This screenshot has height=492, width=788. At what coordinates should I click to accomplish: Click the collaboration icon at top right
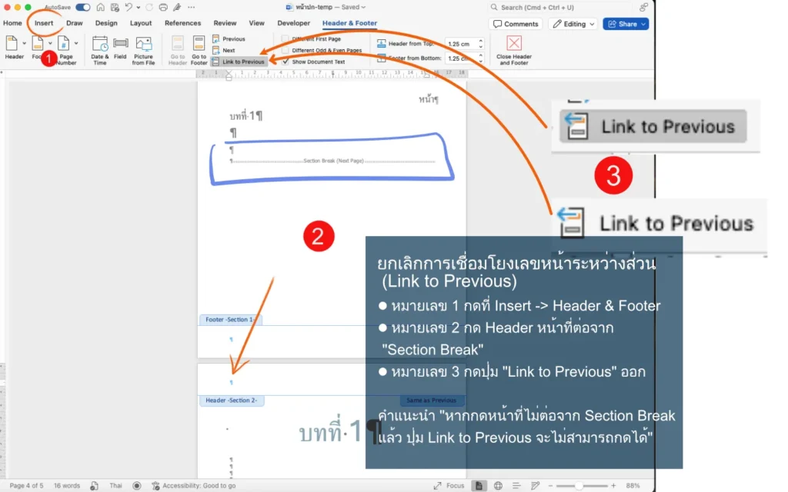[x=643, y=7]
